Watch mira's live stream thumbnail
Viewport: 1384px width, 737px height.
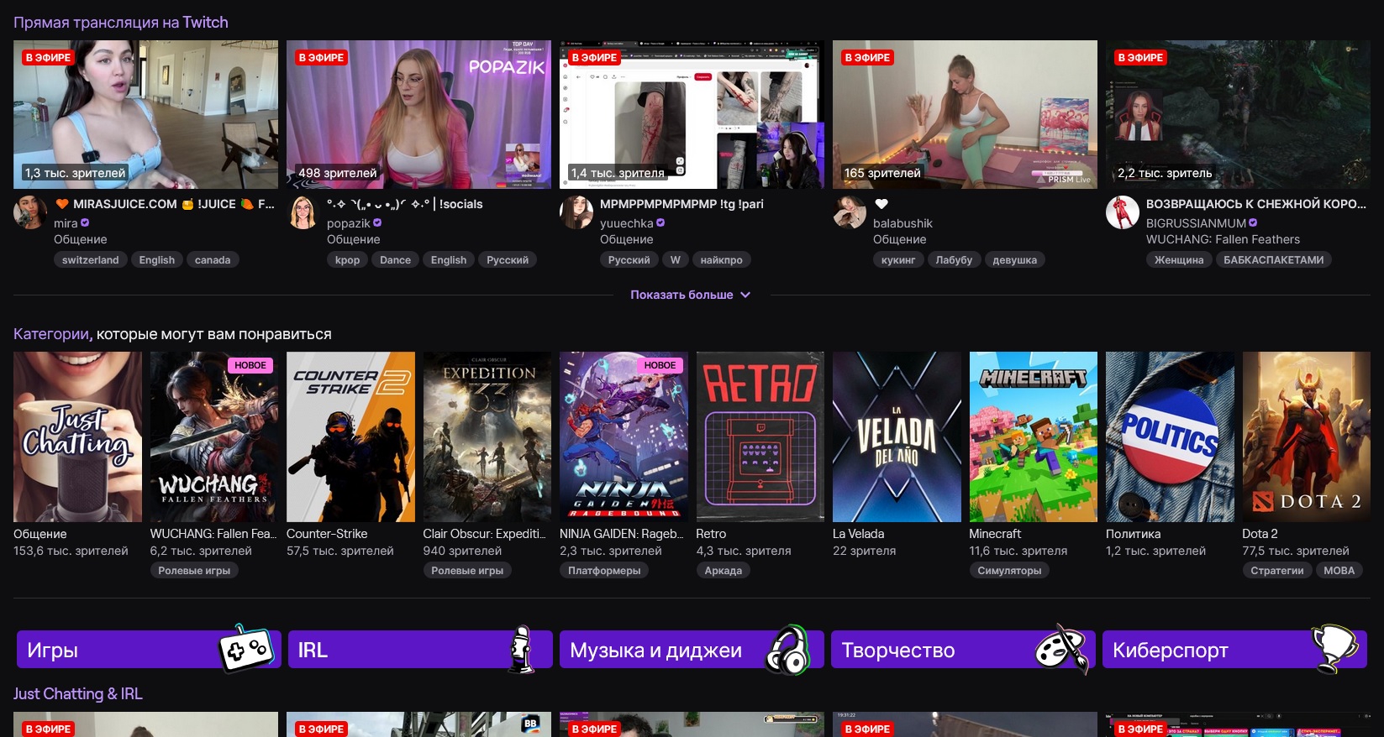coord(145,114)
